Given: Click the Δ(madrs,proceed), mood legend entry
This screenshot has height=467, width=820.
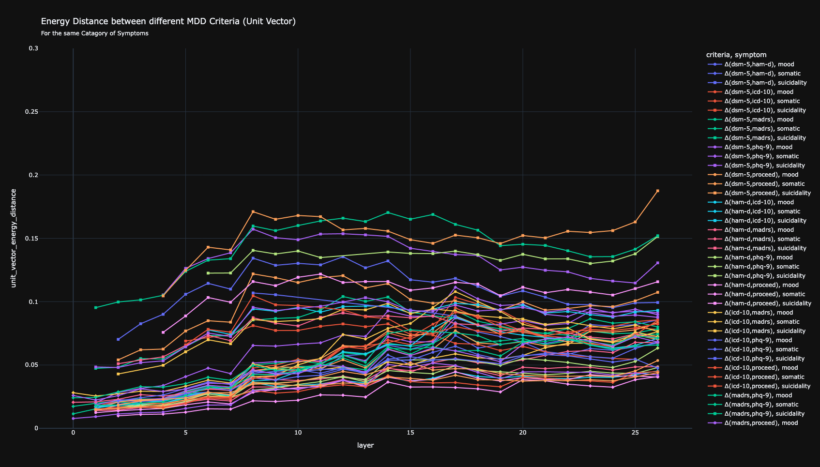Looking at the screenshot, I should pyautogui.click(x=761, y=423).
